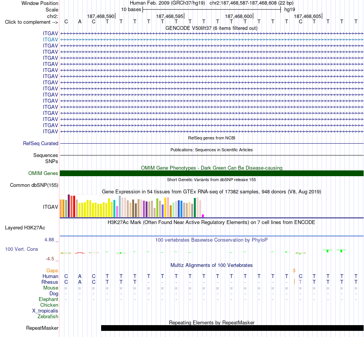
Task: Click the Window Position label
Action: pyautogui.click(x=40, y=3)
